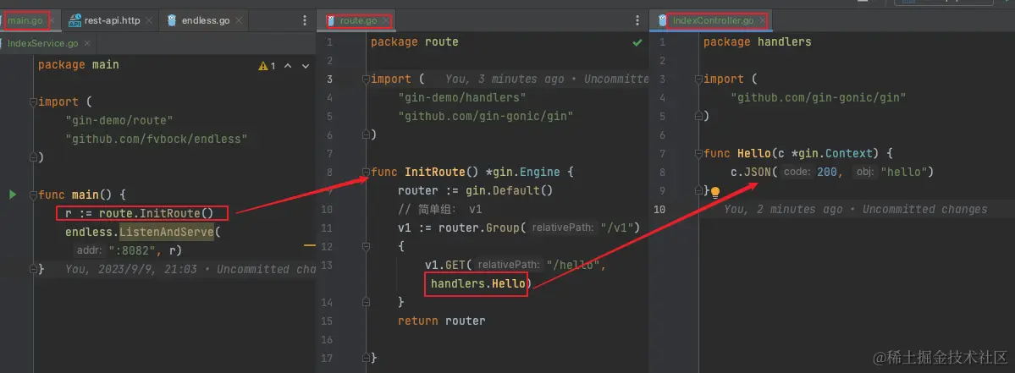The height and width of the screenshot is (373, 1015).
Task: Select the IndexController.go tab
Action: click(x=714, y=20)
